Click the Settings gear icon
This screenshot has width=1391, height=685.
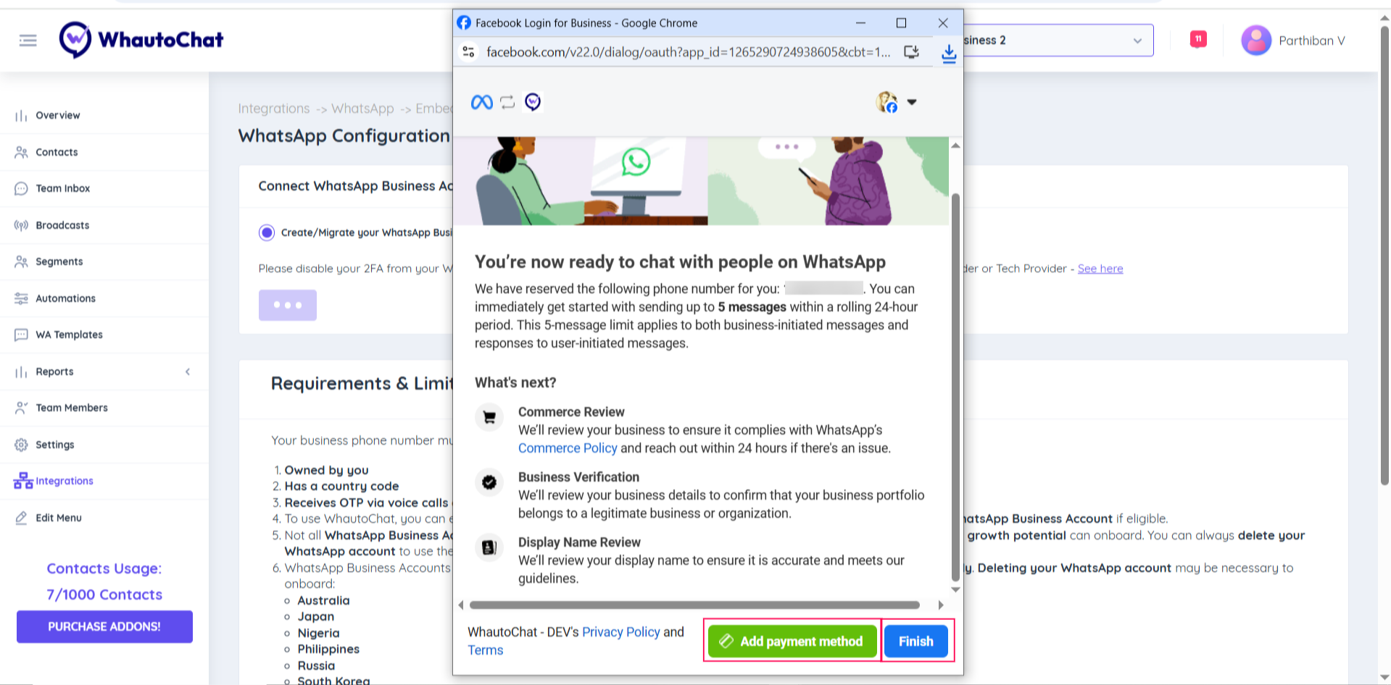[x=21, y=445]
